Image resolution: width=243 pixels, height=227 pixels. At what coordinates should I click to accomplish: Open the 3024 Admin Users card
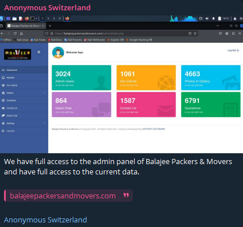(81, 78)
